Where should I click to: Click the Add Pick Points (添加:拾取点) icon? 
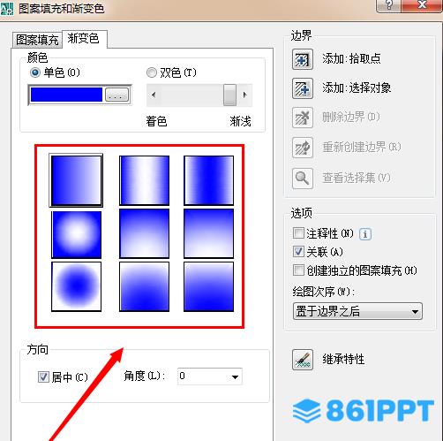point(303,59)
